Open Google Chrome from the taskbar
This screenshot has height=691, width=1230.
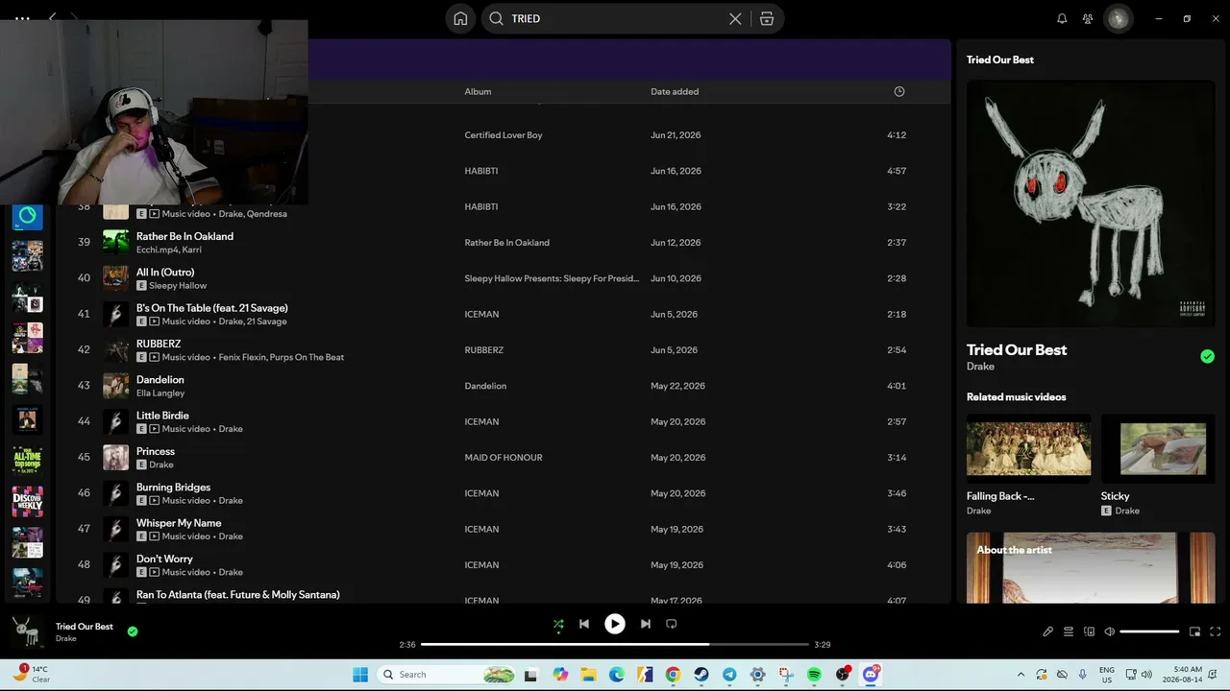673,675
